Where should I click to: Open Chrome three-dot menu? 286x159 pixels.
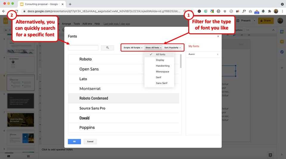point(282,11)
